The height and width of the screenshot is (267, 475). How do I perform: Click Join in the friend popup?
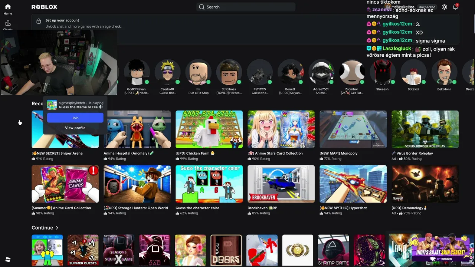(x=75, y=118)
